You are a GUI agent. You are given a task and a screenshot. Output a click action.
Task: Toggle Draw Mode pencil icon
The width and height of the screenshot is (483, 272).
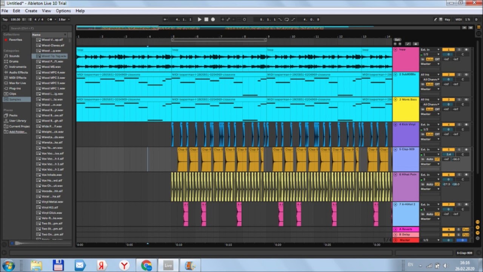[x=435, y=19]
